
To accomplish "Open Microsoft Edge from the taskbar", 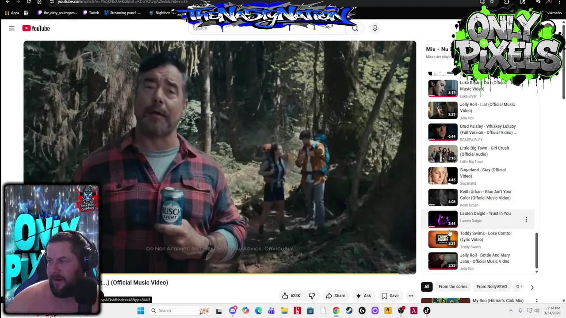I will coord(258,311).
